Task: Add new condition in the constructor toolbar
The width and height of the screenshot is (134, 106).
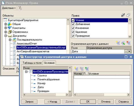Action: pyautogui.click(x=76, y=69)
